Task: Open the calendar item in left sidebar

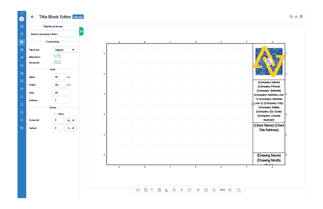Action: [x=22, y=34]
